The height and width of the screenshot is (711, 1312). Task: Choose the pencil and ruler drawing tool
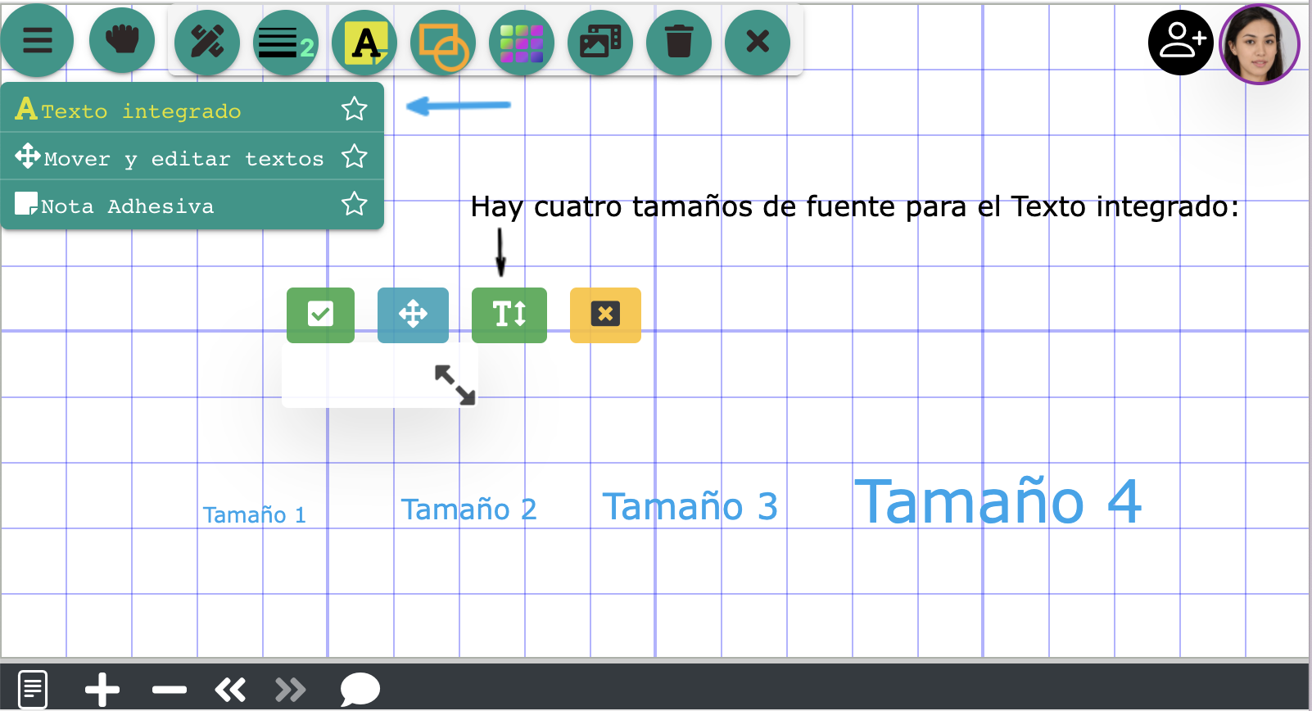pyautogui.click(x=207, y=43)
